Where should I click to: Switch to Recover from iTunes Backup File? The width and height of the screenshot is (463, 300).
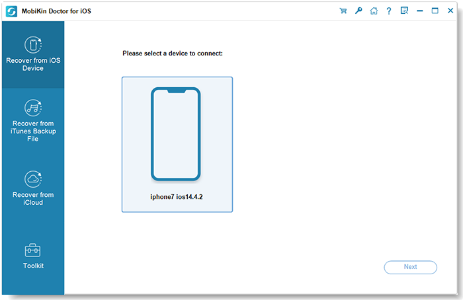click(x=33, y=121)
